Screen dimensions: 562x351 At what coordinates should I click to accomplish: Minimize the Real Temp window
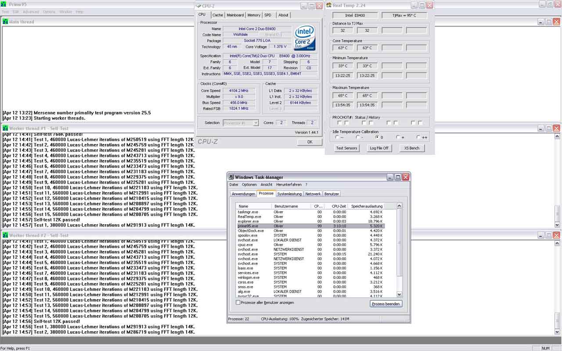pos(414,5)
